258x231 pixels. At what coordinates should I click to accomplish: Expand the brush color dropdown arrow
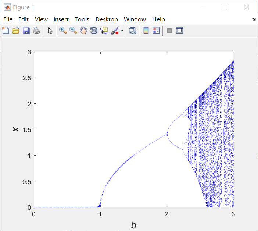[x=122, y=31]
